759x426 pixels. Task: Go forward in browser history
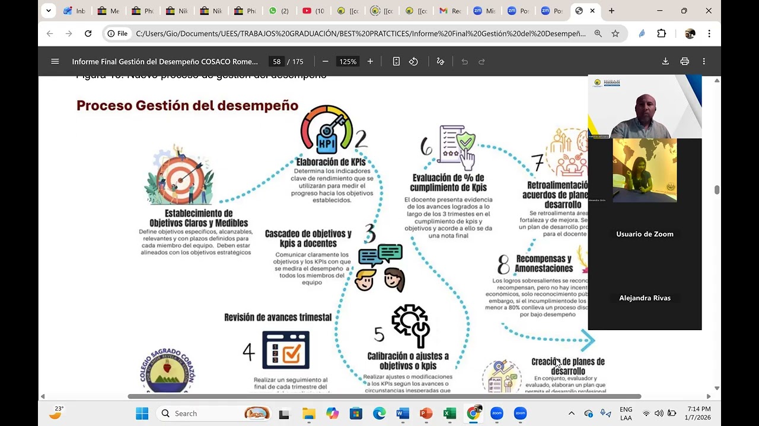pos(69,34)
